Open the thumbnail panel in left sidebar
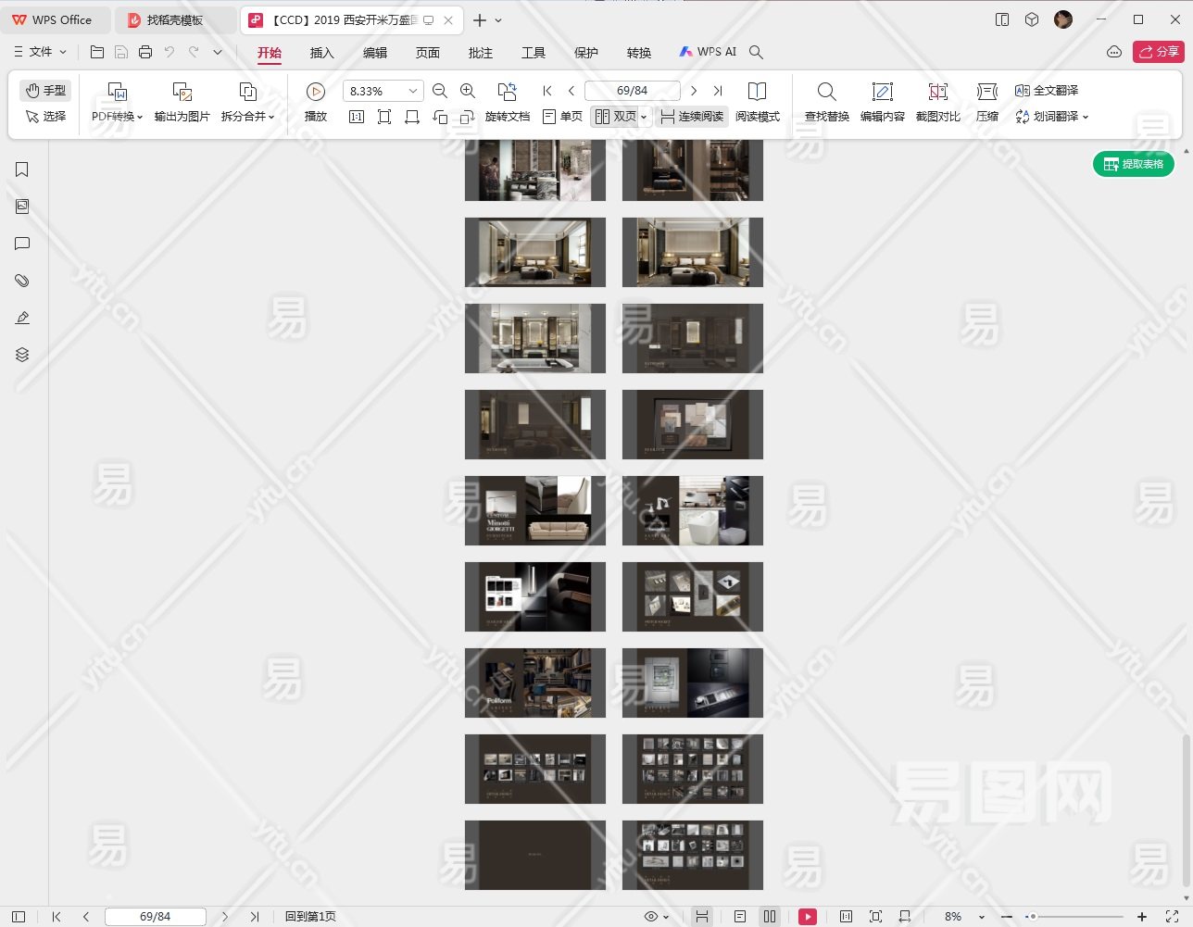The width and height of the screenshot is (1193, 927). (x=22, y=207)
